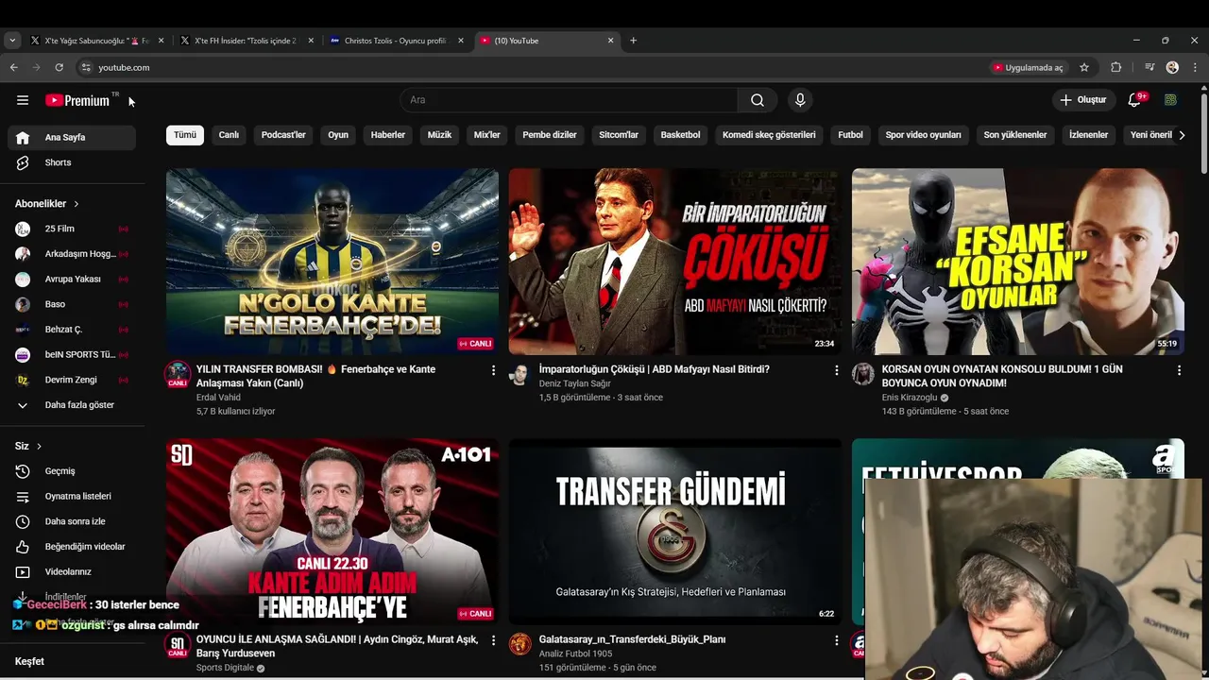Click the Oluştur create button
1209x680 pixels.
point(1082,100)
